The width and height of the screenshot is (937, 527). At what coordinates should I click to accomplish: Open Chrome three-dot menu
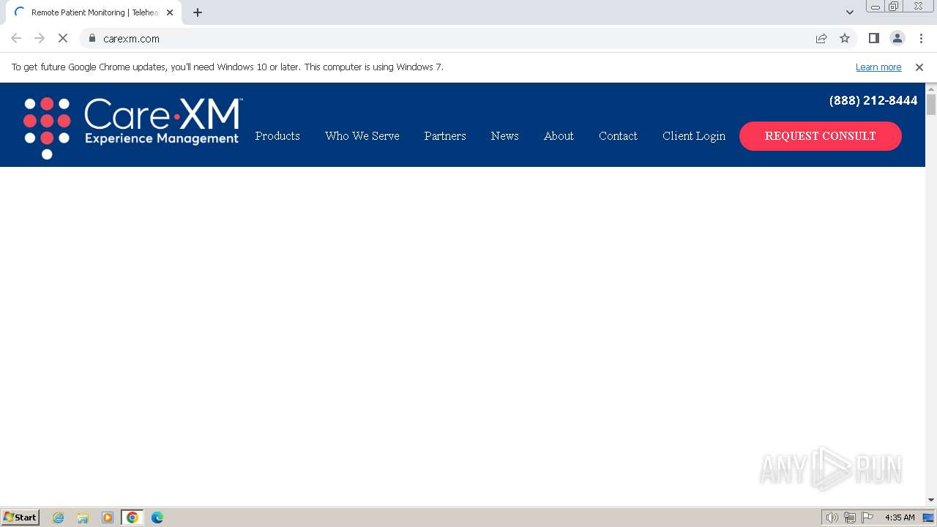(921, 38)
